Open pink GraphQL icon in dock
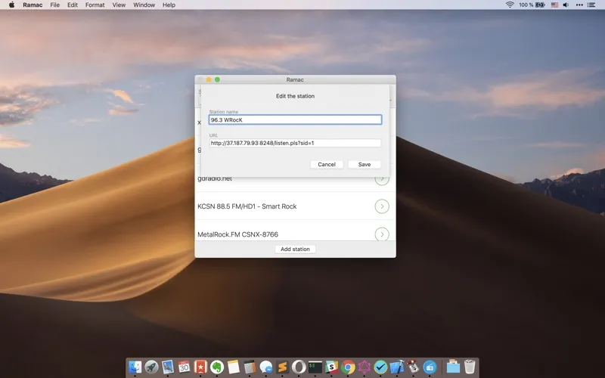The width and height of the screenshot is (605, 378). point(365,367)
